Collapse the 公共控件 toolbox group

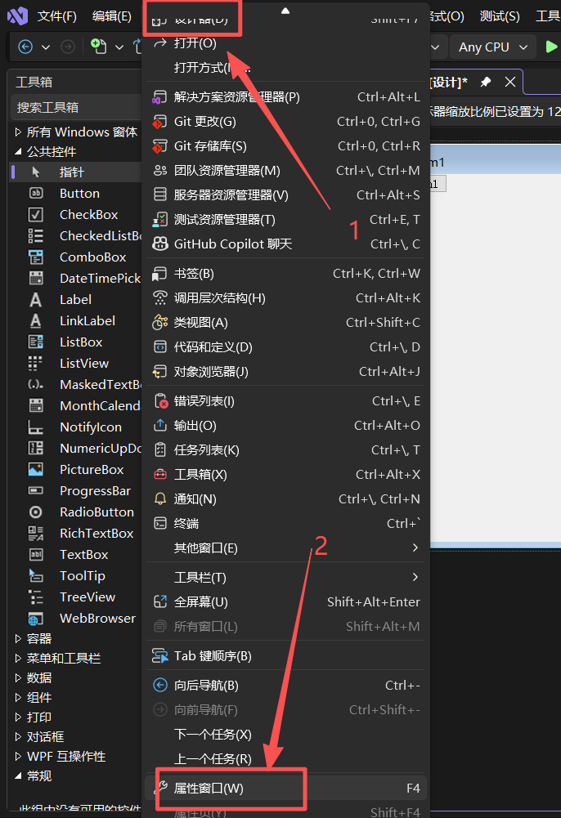(18, 152)
